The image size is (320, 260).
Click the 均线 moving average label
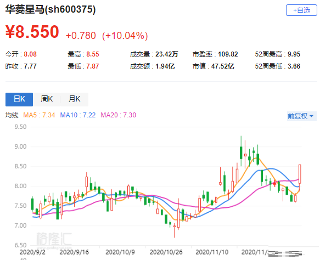(12, 115)
